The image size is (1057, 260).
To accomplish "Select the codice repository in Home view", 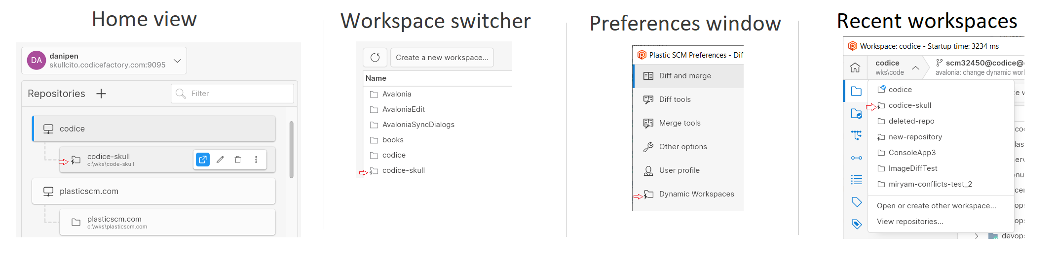I will [154, 129].
